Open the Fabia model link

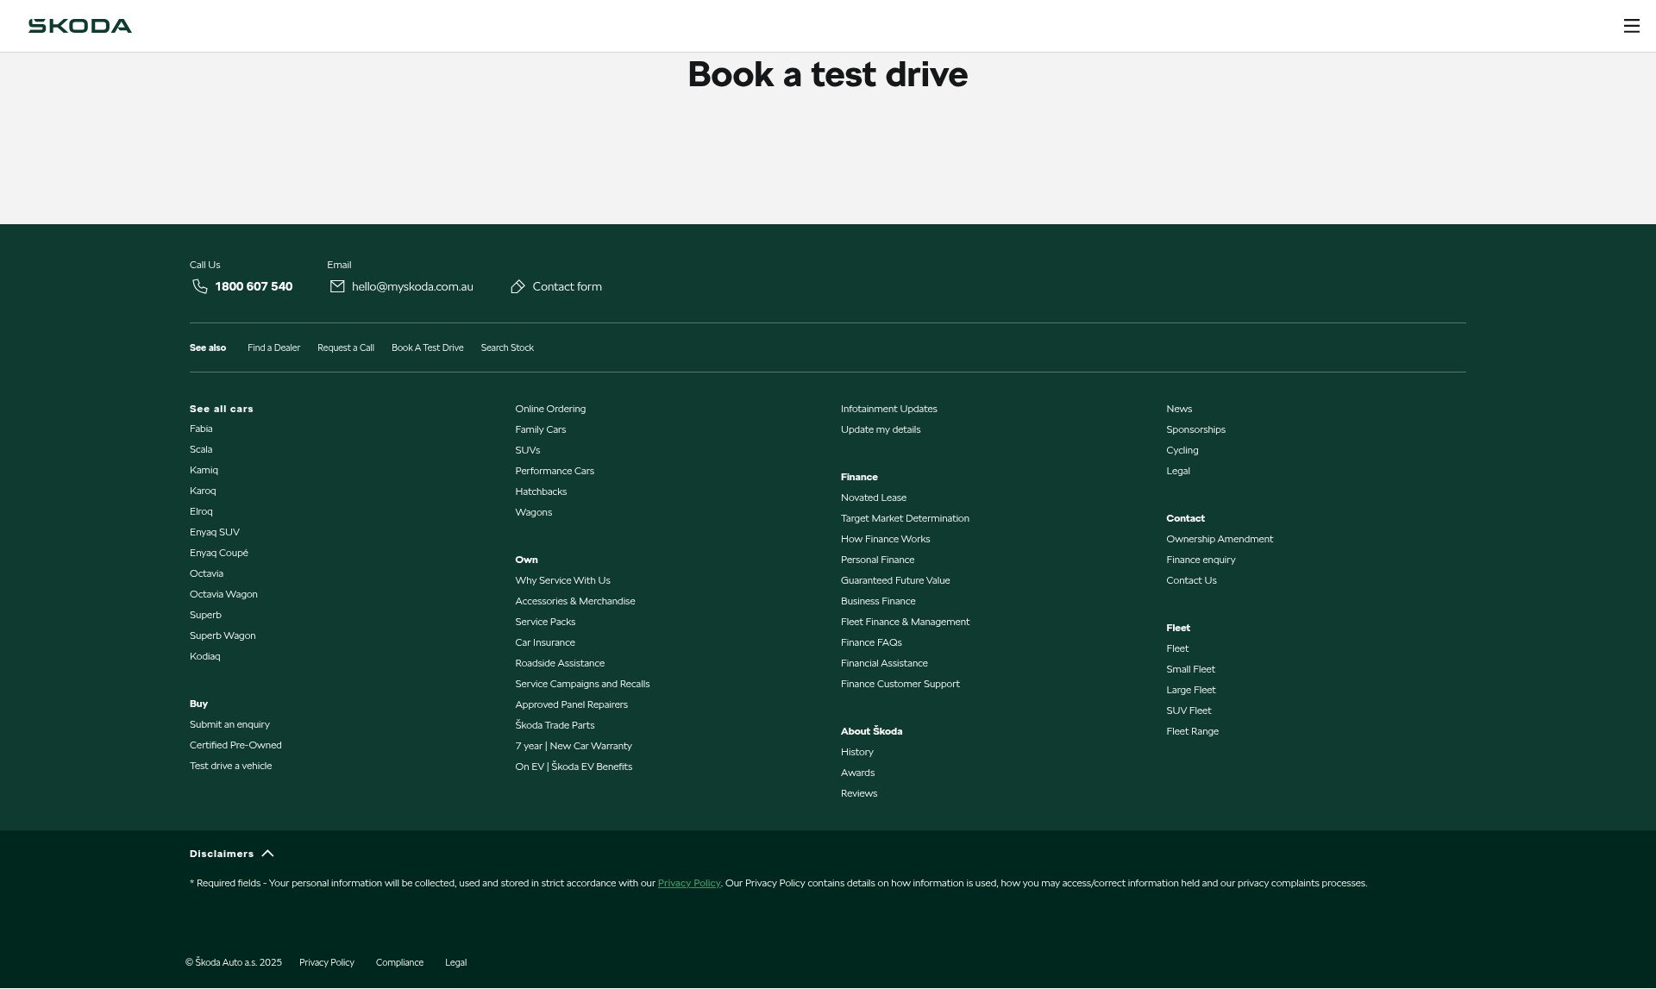201,429
